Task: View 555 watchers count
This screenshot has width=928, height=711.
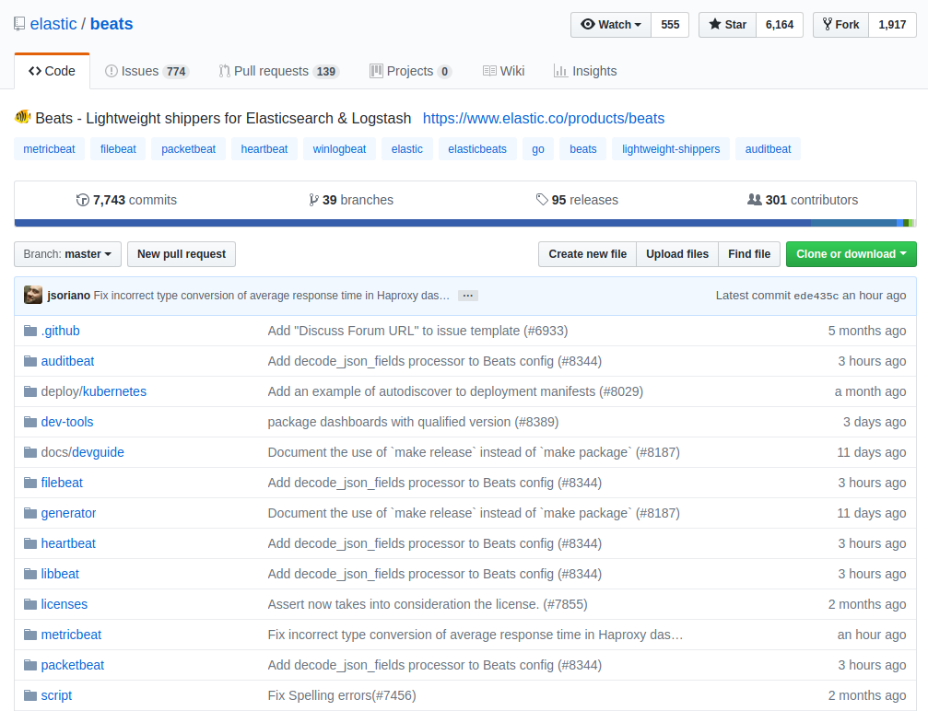Action: tap(670, 25)
